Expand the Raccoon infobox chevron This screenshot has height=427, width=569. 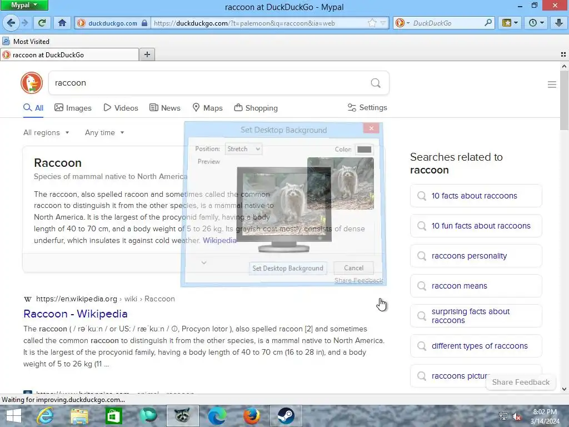pos(204,262)
